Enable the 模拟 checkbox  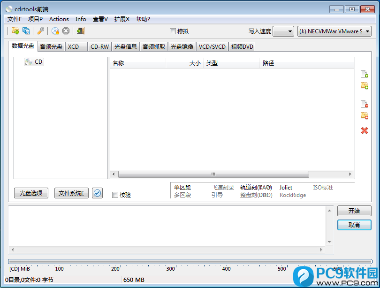pos(173,31)
